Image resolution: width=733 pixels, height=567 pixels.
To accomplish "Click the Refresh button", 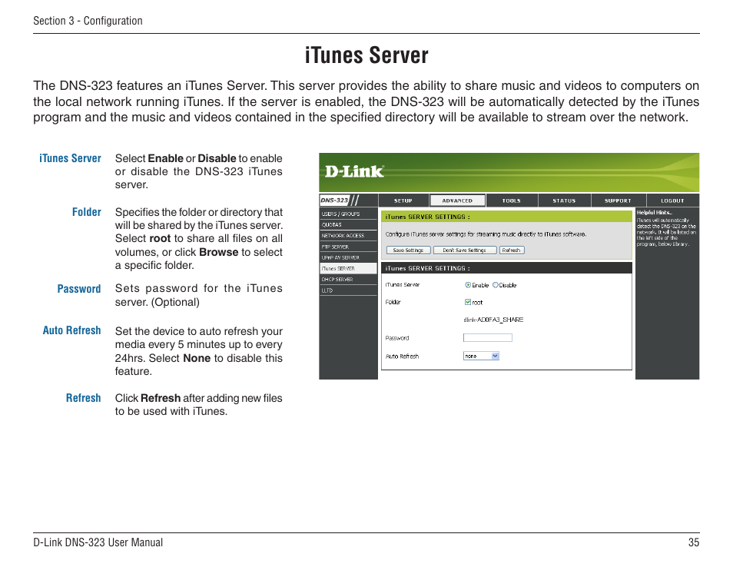I will click(512, 250).
